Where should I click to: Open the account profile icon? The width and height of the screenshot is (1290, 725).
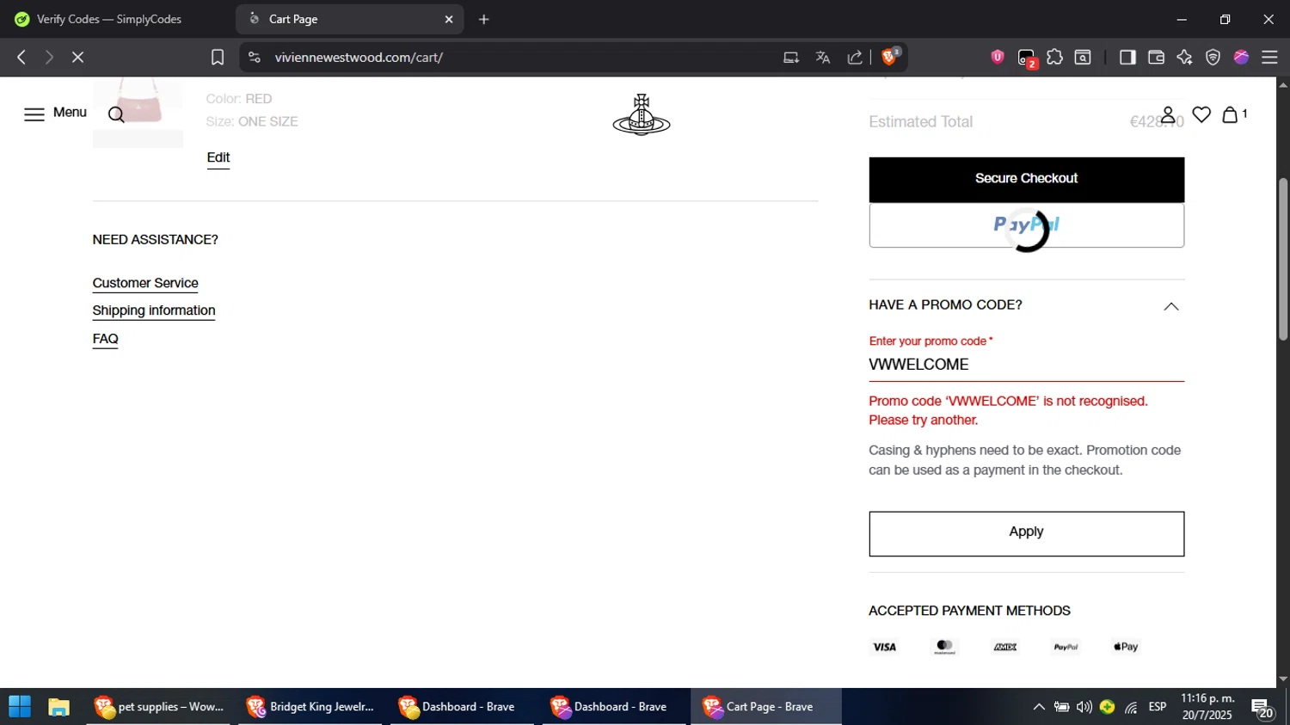point(1168,114)
